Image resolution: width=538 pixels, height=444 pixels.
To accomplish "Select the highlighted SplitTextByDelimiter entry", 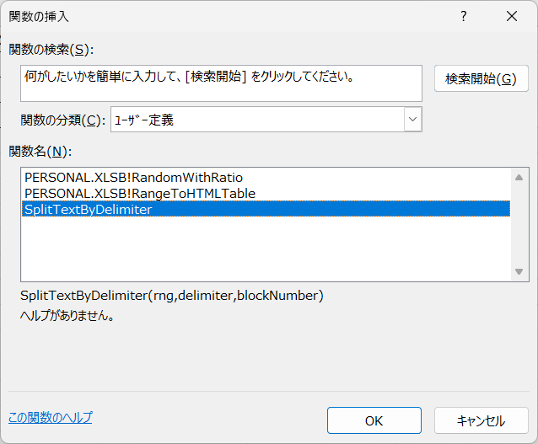I will tap(266, 209).
